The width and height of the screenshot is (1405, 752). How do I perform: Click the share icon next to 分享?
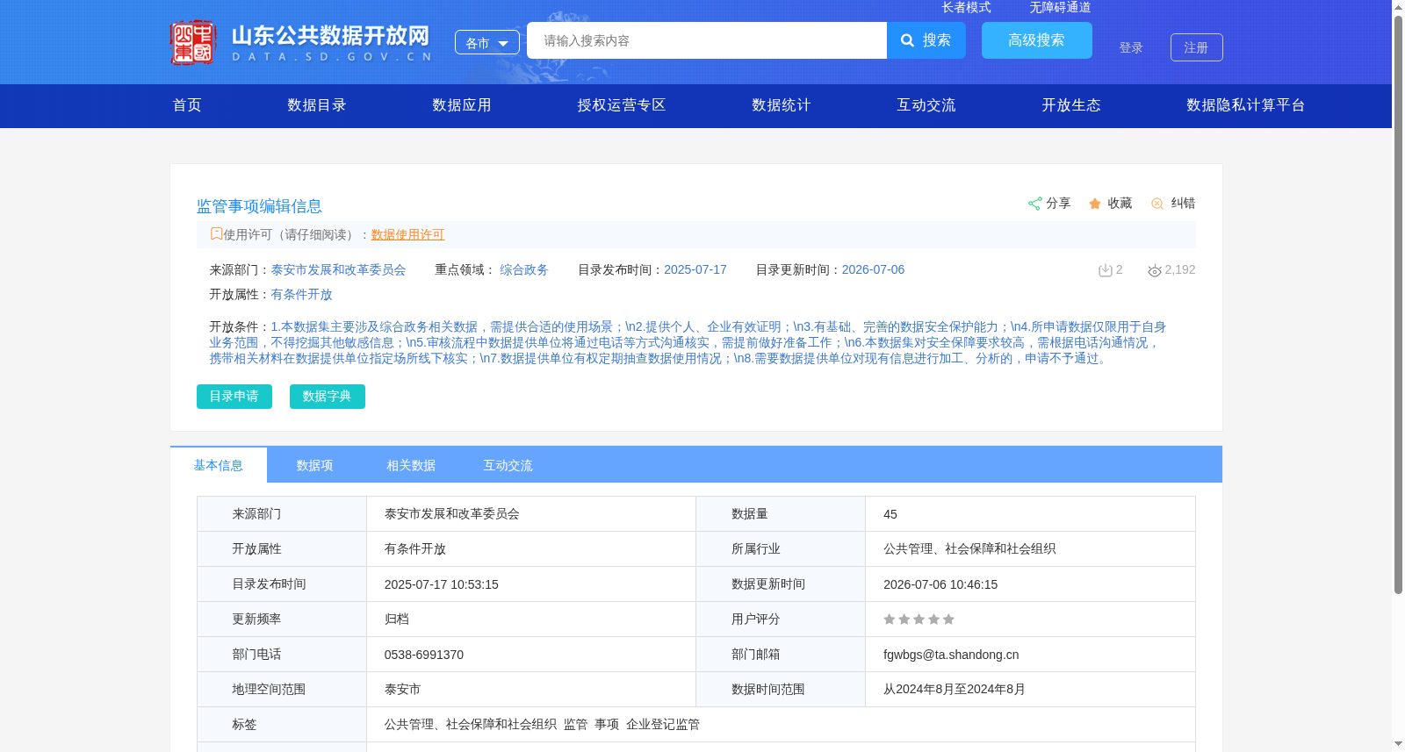pos(1034,204)
